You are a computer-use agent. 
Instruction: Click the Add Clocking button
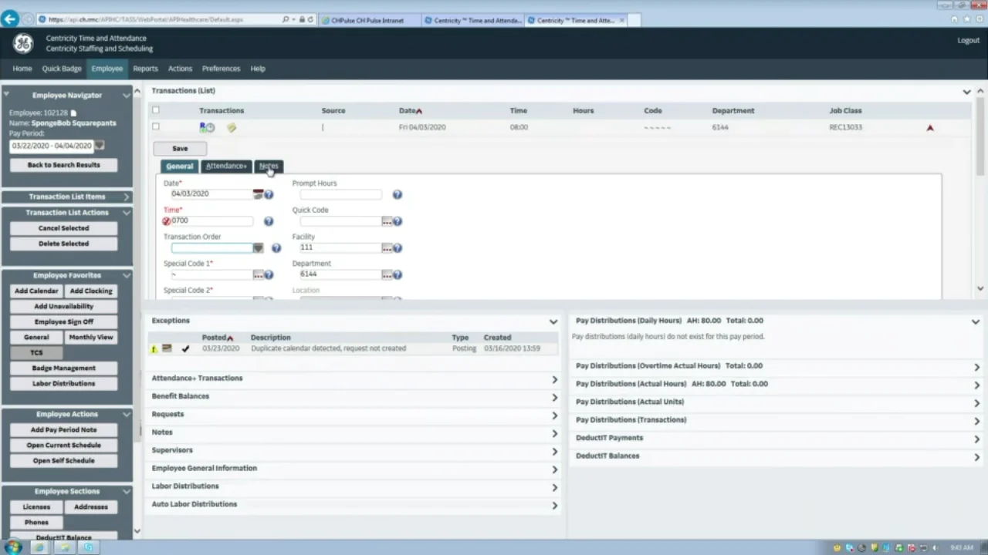[x=91, y=291]
